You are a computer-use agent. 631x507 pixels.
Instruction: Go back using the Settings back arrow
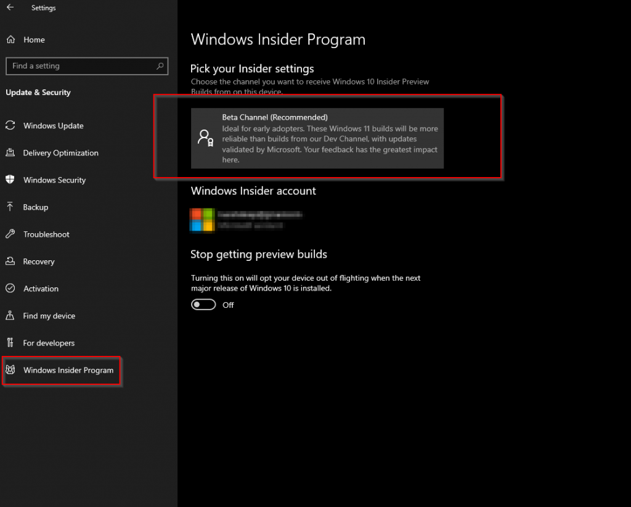[10, 7]
